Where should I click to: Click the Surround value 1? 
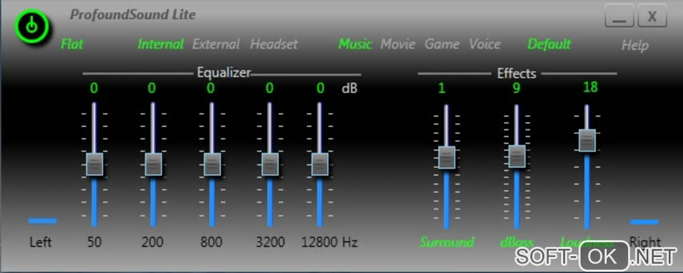(x=442, y=88)
